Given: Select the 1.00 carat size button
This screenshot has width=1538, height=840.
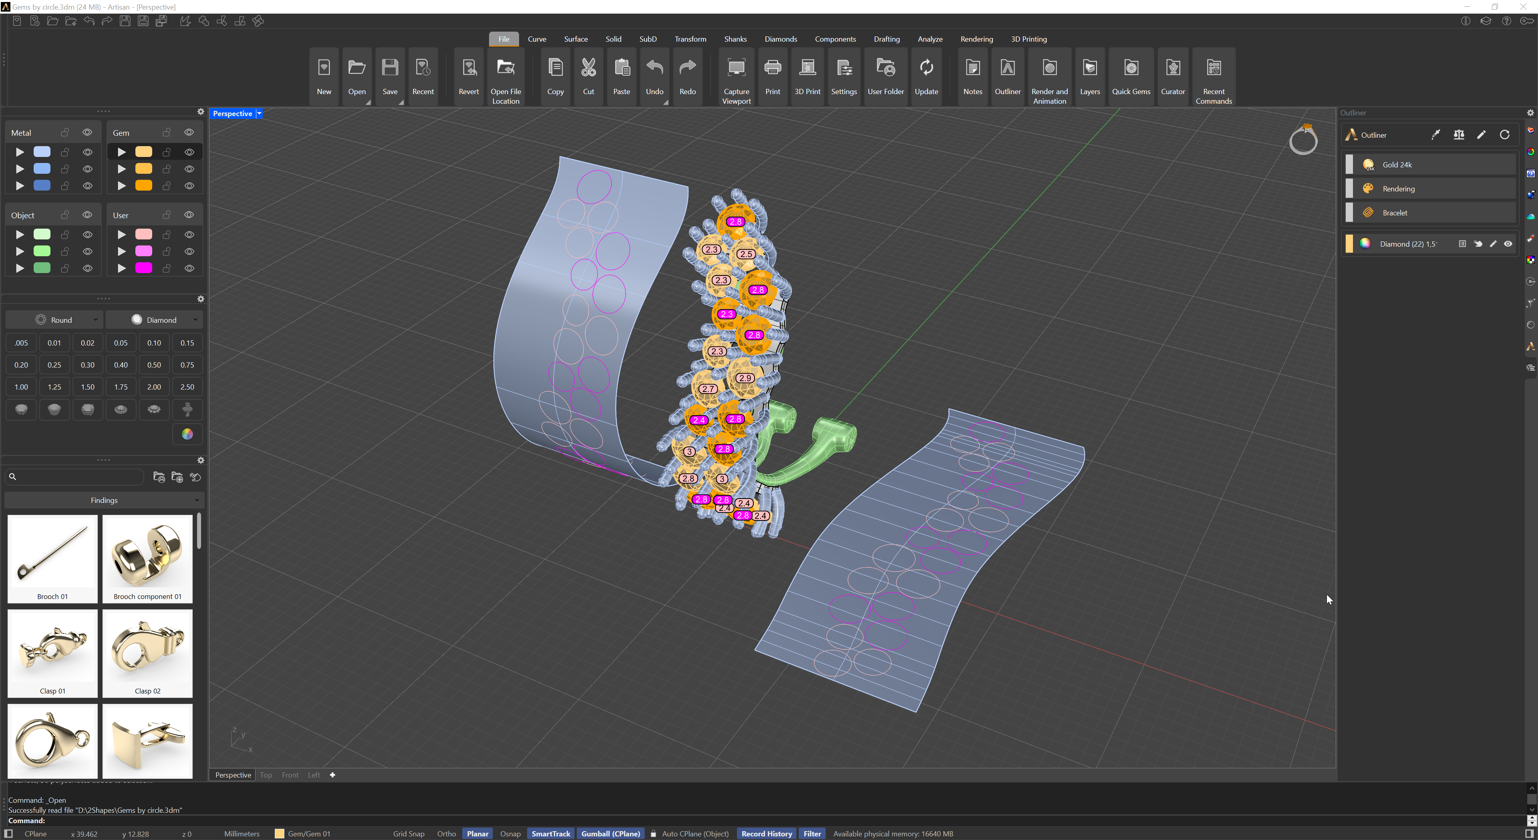Looking at the screenshot, I should click(22, 387).
